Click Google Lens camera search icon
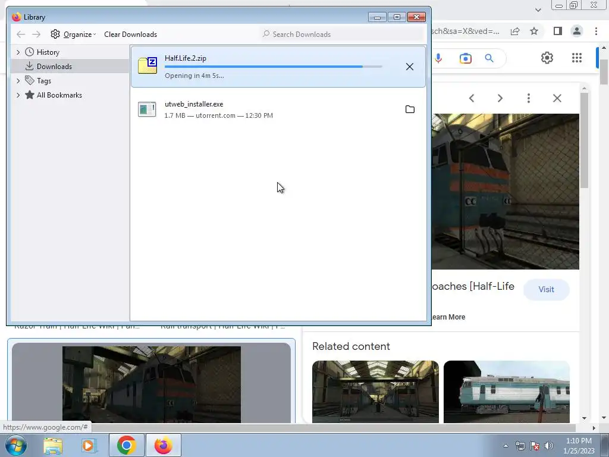 click(x=465, y=58)
